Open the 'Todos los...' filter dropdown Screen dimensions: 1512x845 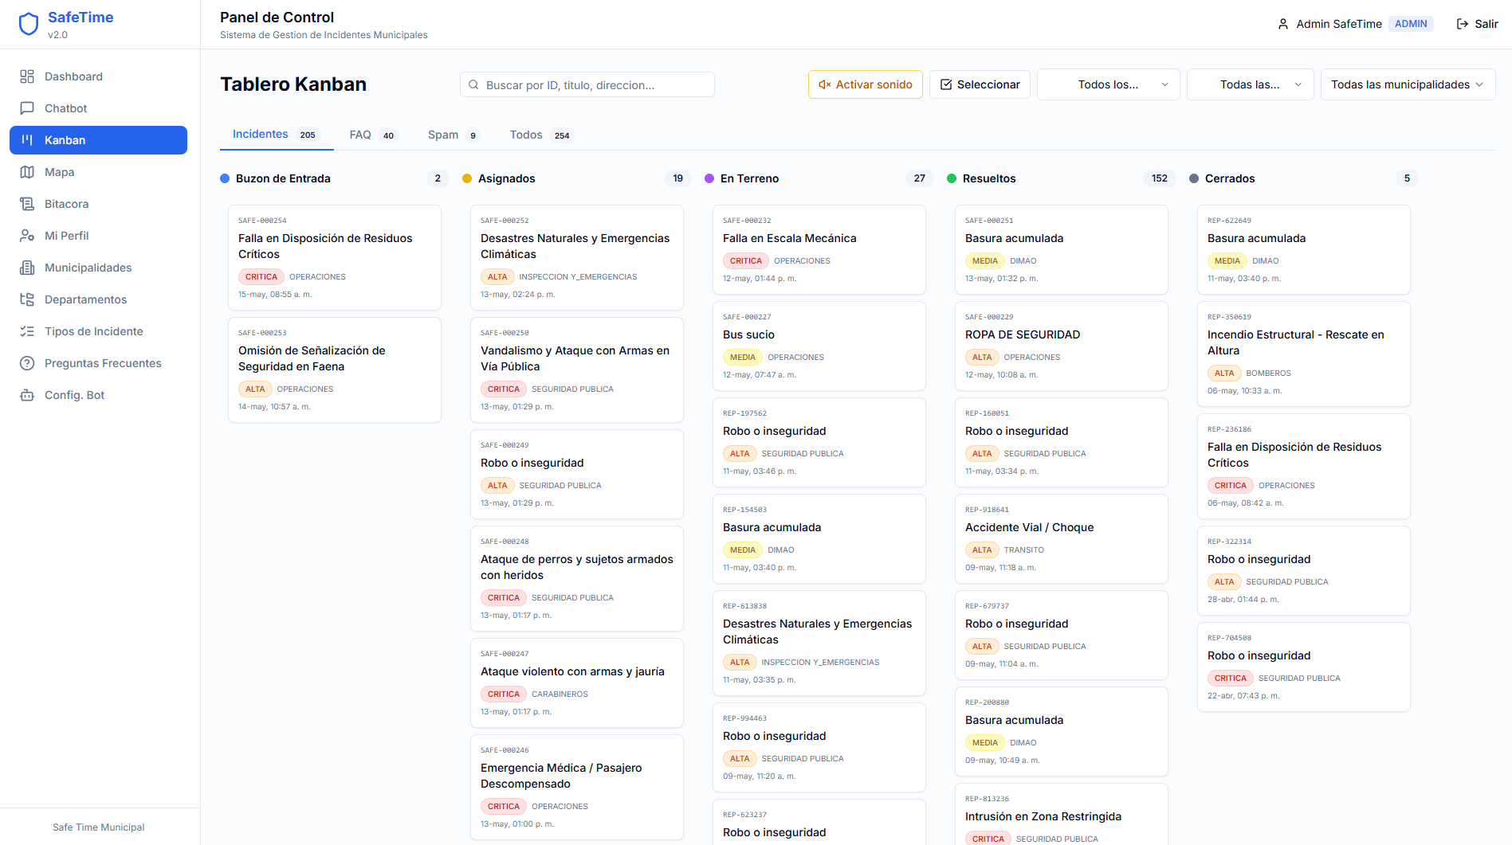point(1108,84)
